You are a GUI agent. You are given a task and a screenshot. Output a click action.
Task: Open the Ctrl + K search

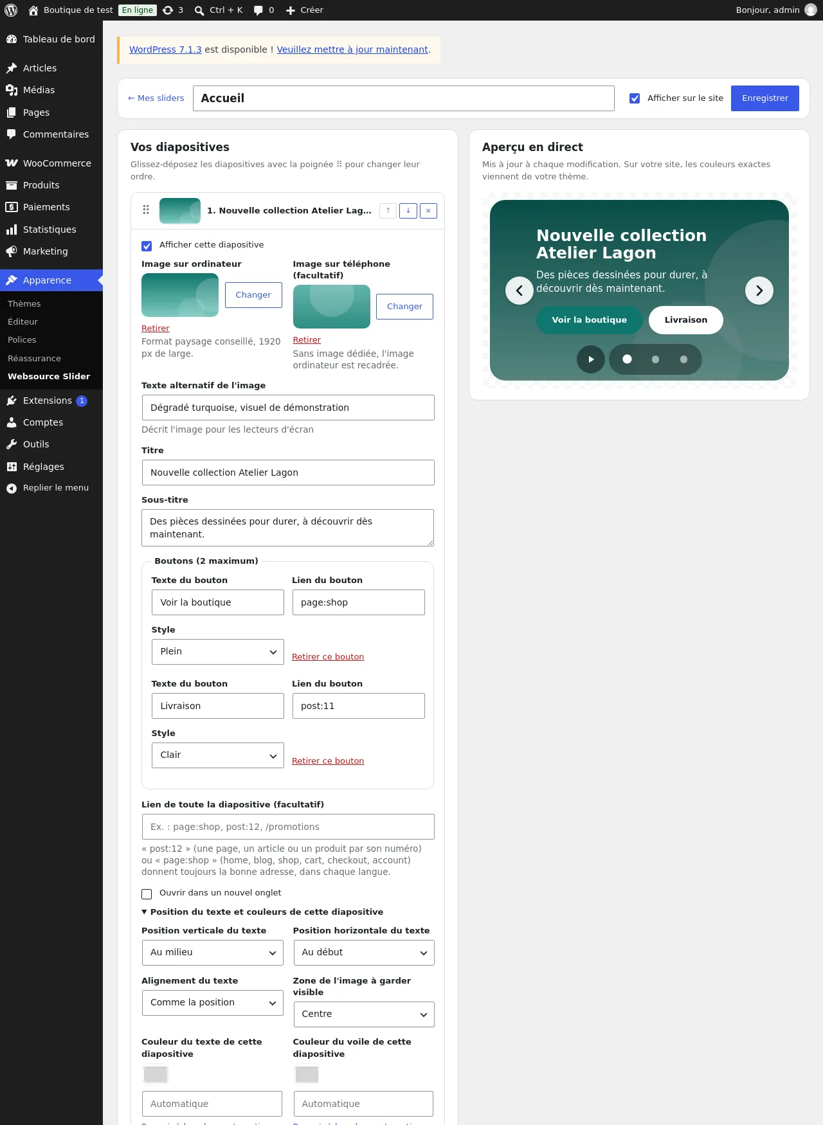pos(219,10)
